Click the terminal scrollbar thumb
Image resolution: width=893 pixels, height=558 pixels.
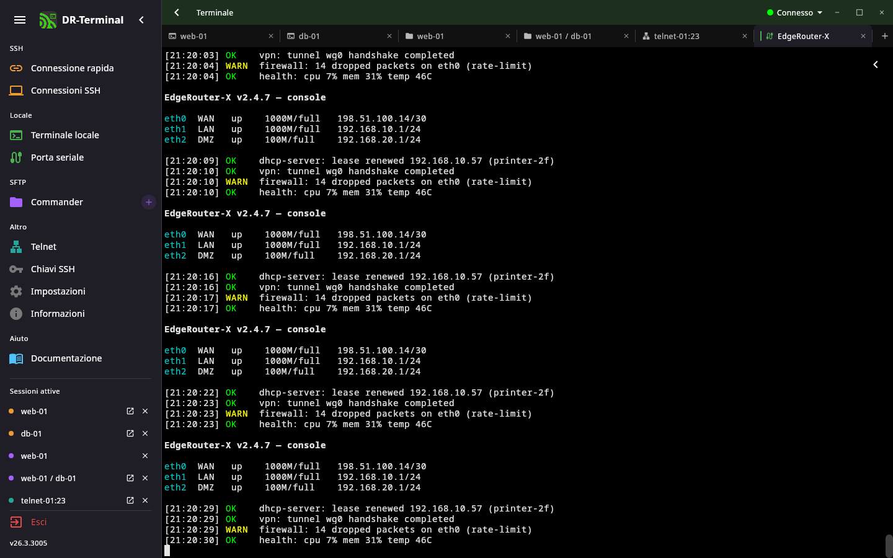pyautogui.click(x=889, y=546)
